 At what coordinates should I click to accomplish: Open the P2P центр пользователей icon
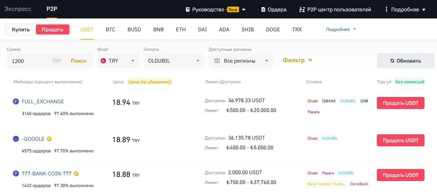(302, 9)
